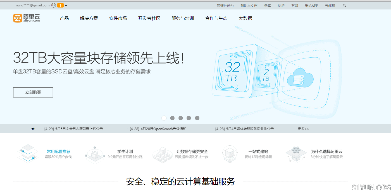Viewport: 391px width, 191px height.
Task: Open the 常用配置推荐 card title
Action: coord(59,151)
